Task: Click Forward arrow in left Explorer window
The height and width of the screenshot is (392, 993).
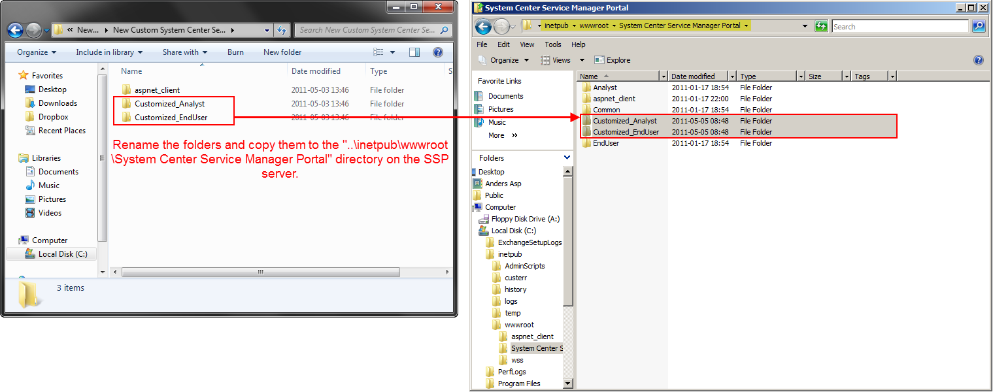Action: (33, 30)
